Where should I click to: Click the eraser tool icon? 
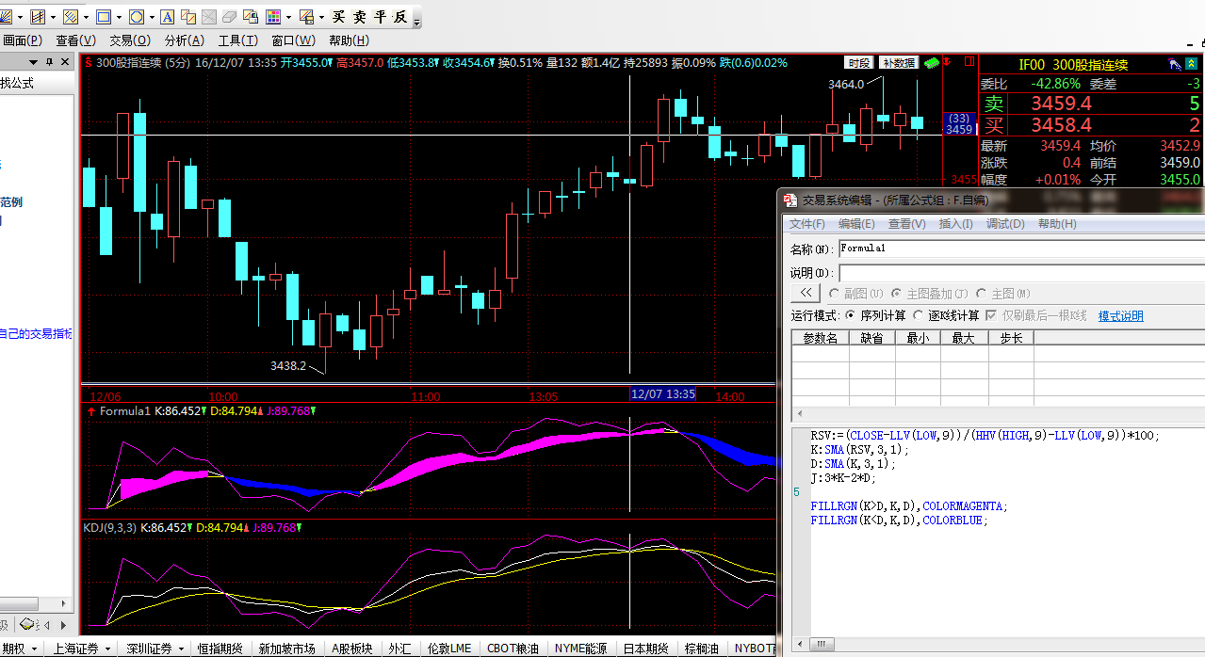click(230, 17)
